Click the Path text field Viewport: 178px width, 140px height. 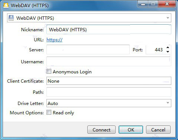[109, 92]
